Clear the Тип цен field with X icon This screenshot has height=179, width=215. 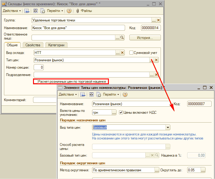pyautogui.click(x=157, y=60)
